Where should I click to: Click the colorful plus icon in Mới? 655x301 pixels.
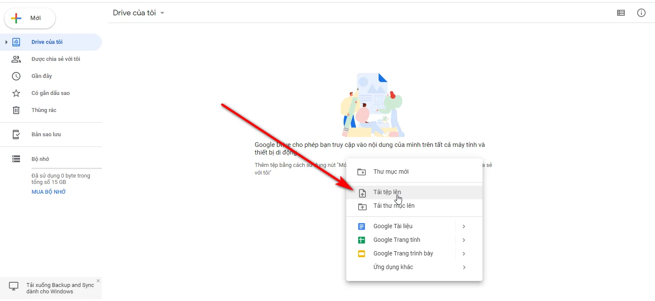(16, 18)
